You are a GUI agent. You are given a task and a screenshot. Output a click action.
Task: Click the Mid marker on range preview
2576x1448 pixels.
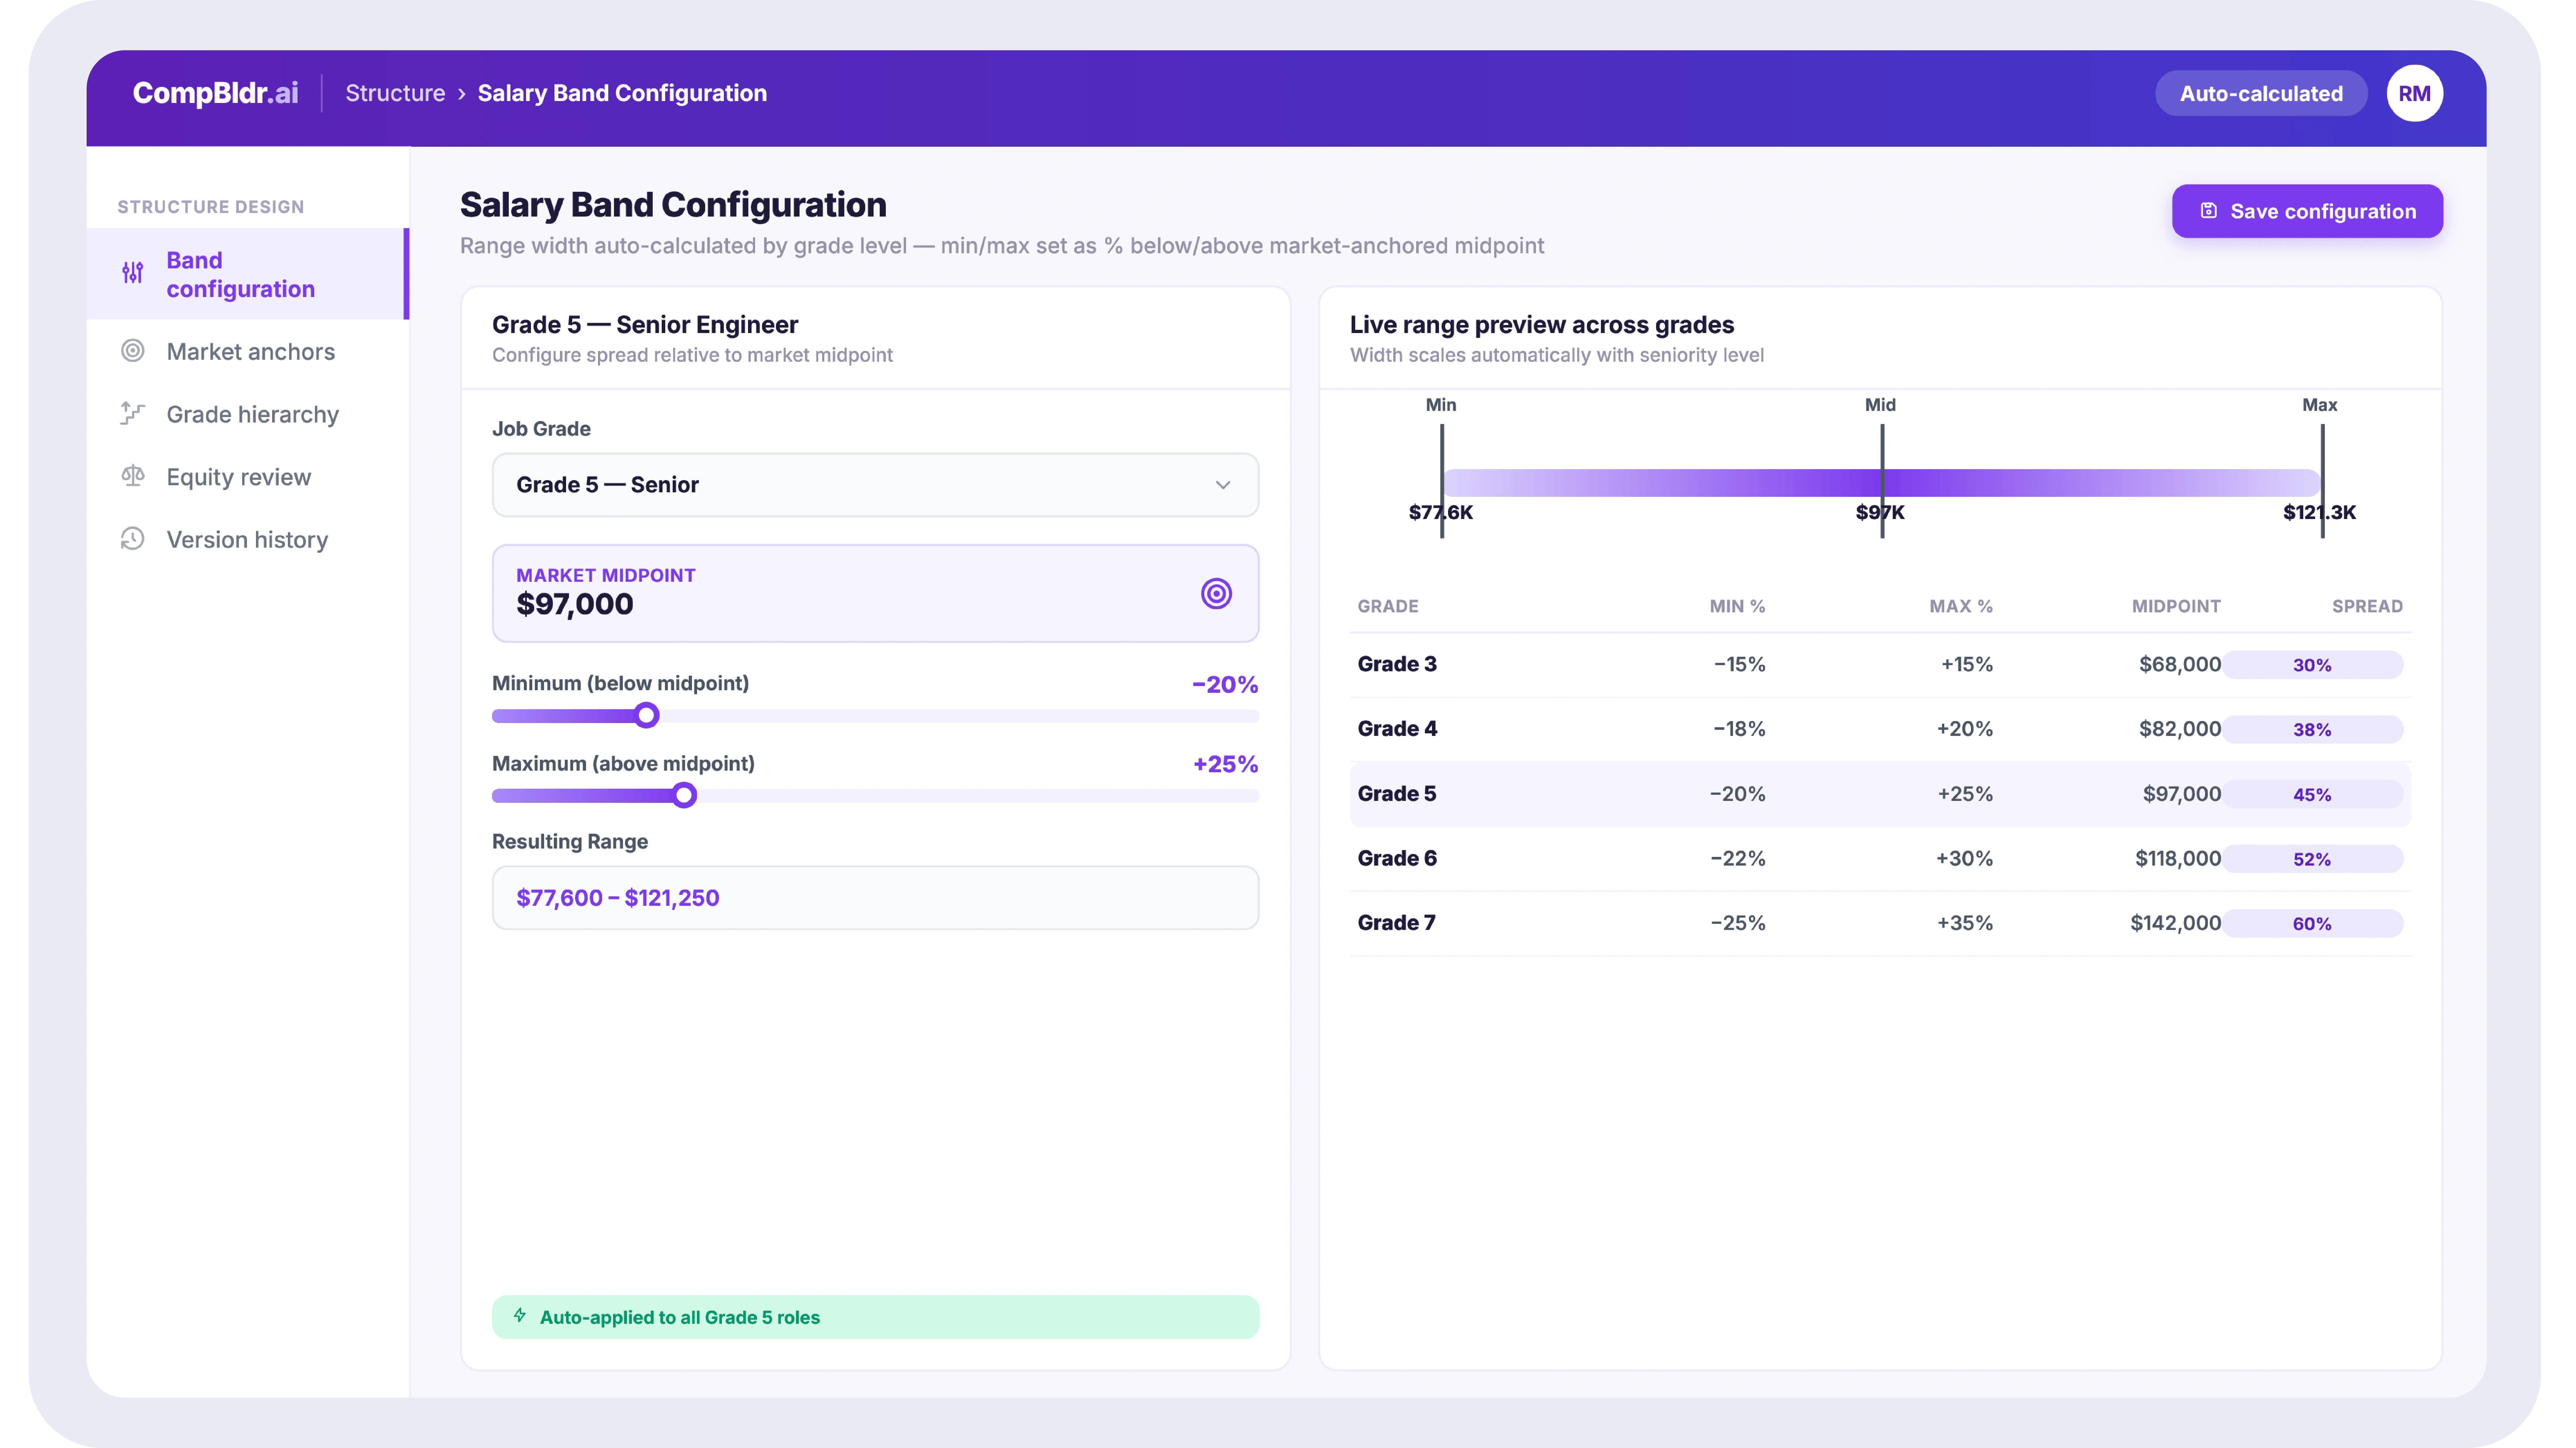1882,482
